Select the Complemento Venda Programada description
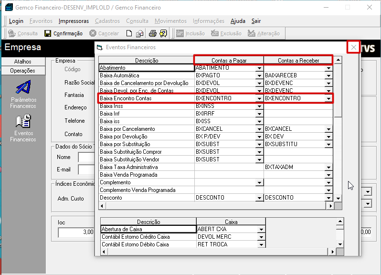The height and width of the screenshot is (275, 381). (147, 190)
